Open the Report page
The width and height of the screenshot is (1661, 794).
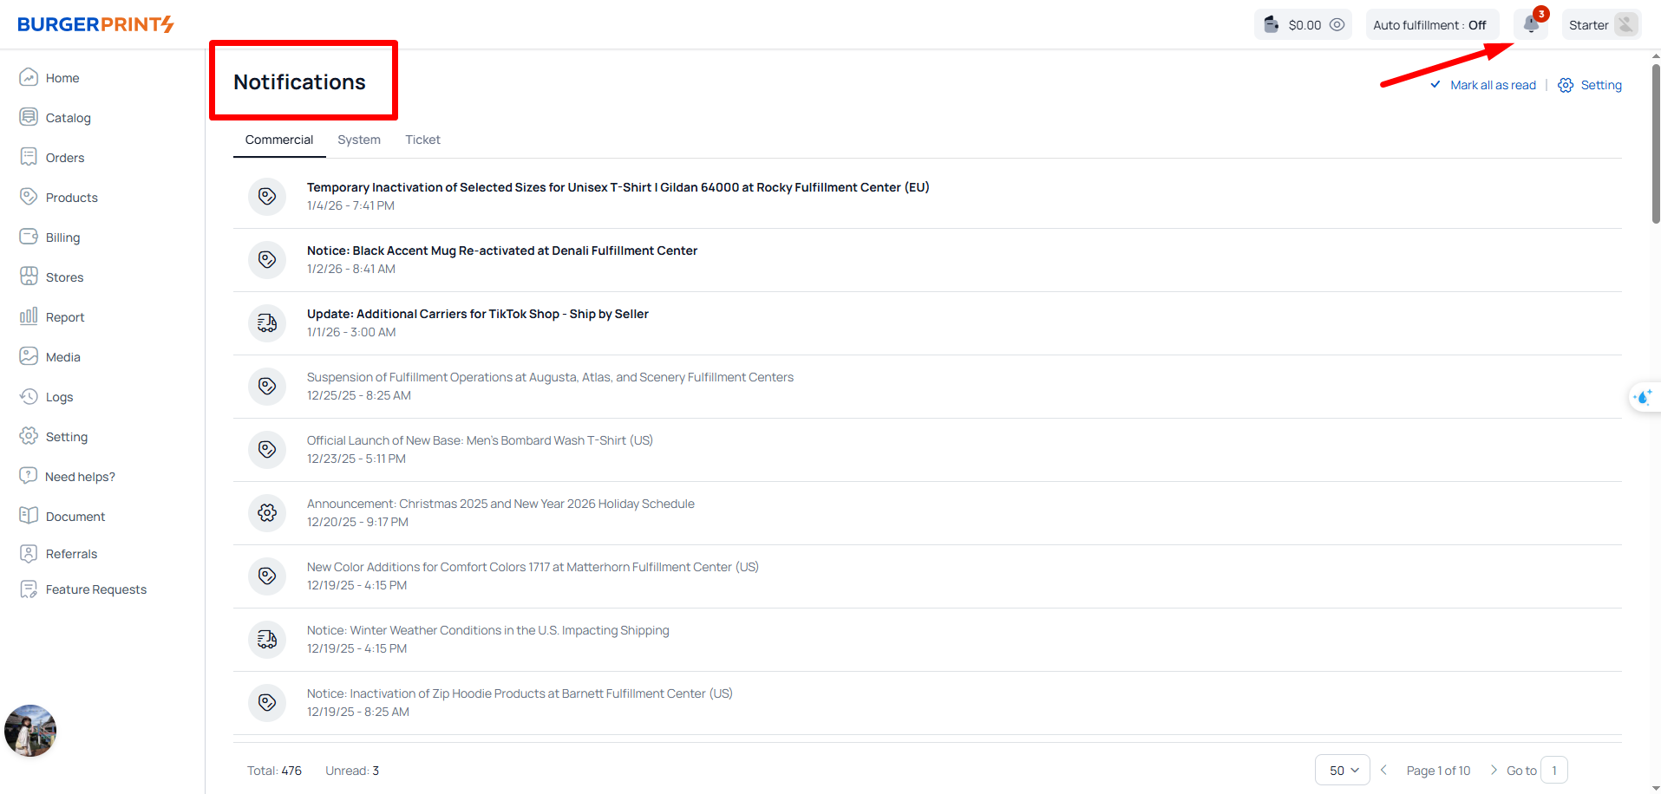pyautogui.click(x=65, y=317)
